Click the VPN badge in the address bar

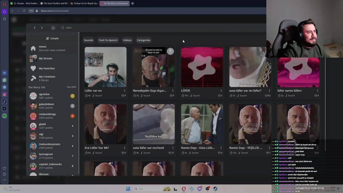coord(31,11)
